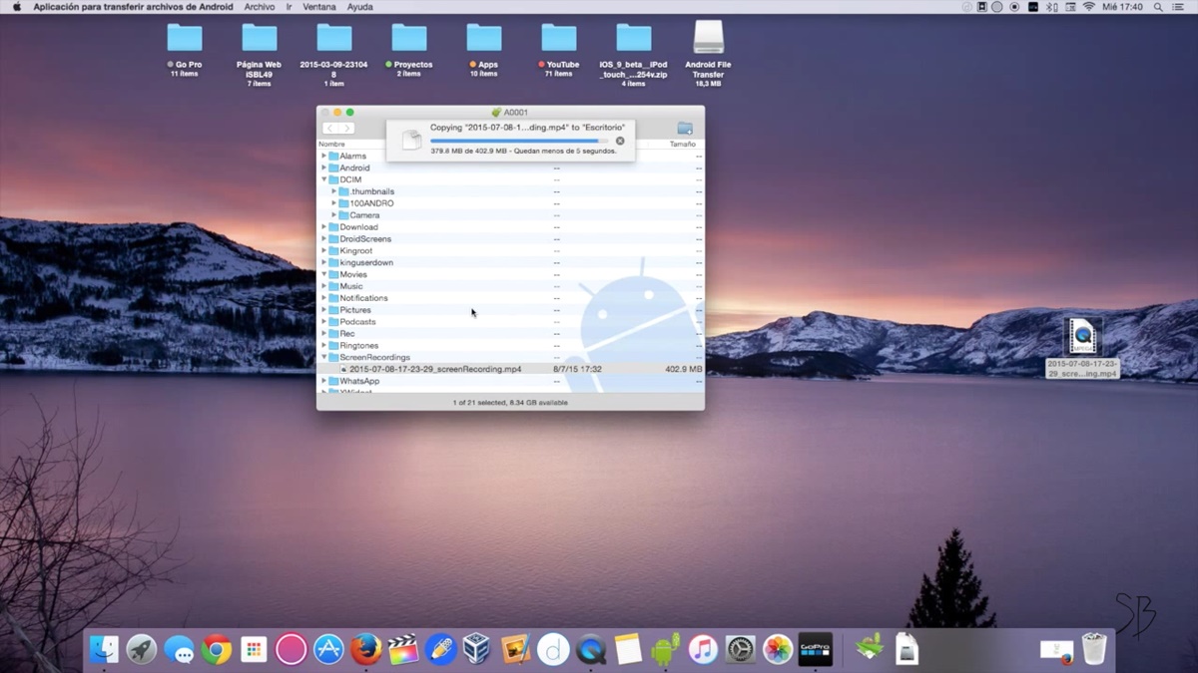Cancel the file copy in progress

point(619,141)
